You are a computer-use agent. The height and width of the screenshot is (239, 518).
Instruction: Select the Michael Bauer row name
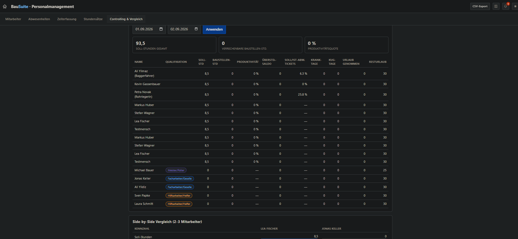click(x=144, y=170)
